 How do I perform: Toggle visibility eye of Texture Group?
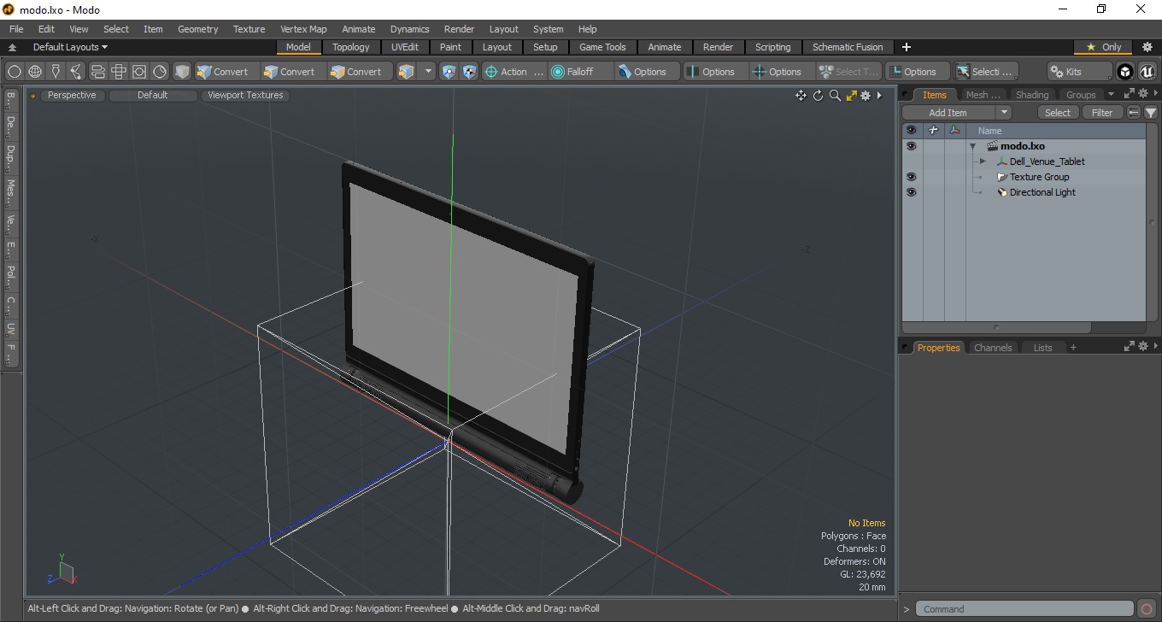click(x=911, y=177)
